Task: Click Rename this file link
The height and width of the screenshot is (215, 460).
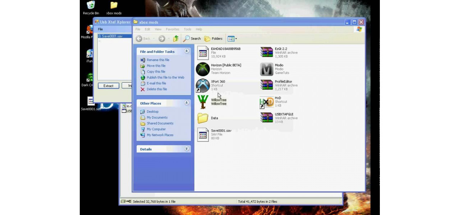Action: click(158, 60)
